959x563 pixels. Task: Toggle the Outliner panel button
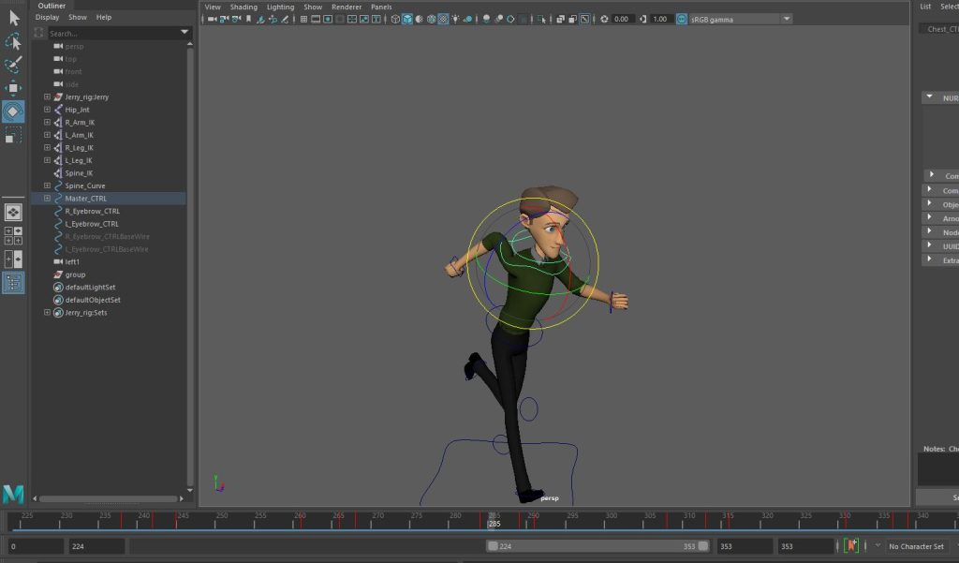[13, 283]
